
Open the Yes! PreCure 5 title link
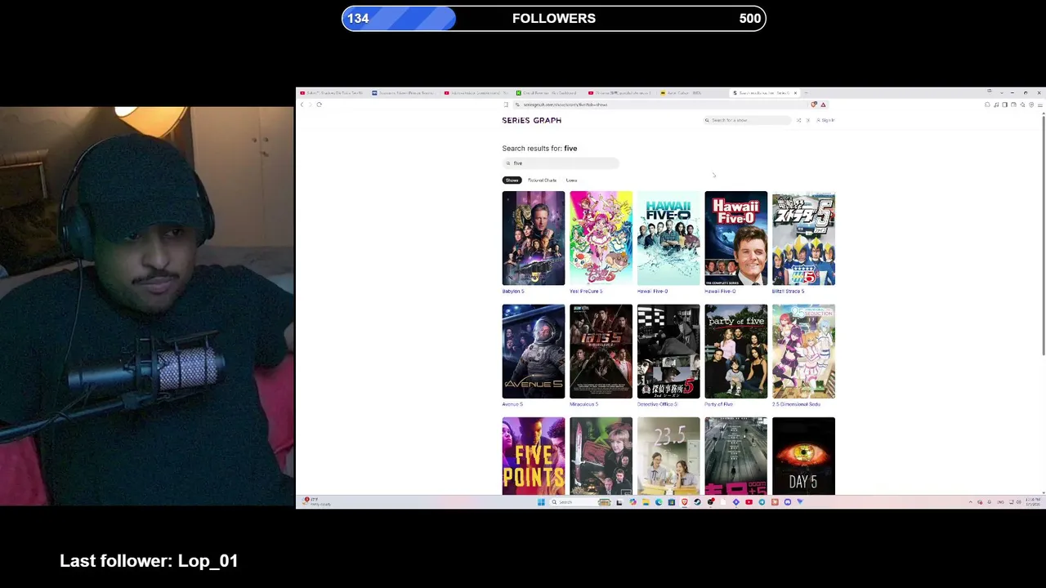coord(586,292)
